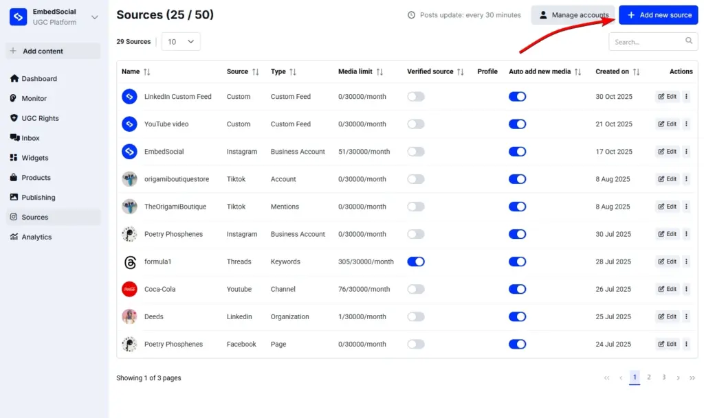The width and height of the screenshot is (704, 418).
Task: Switch to the Sources section
Action: [x=36, y=217]
